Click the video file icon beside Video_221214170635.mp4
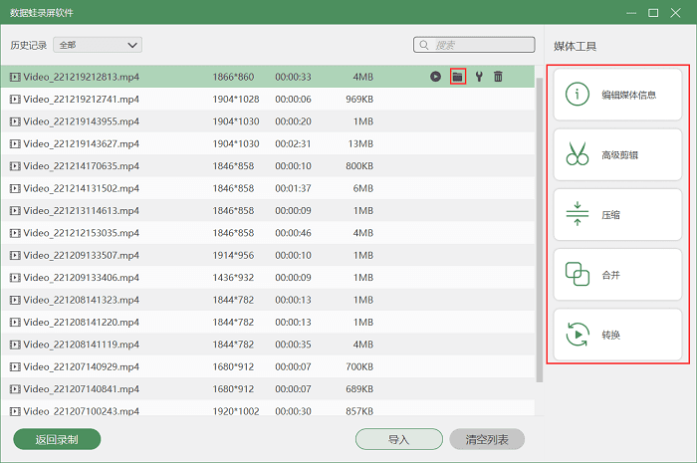This screenshot has height=463, width=697. point(15,166)
